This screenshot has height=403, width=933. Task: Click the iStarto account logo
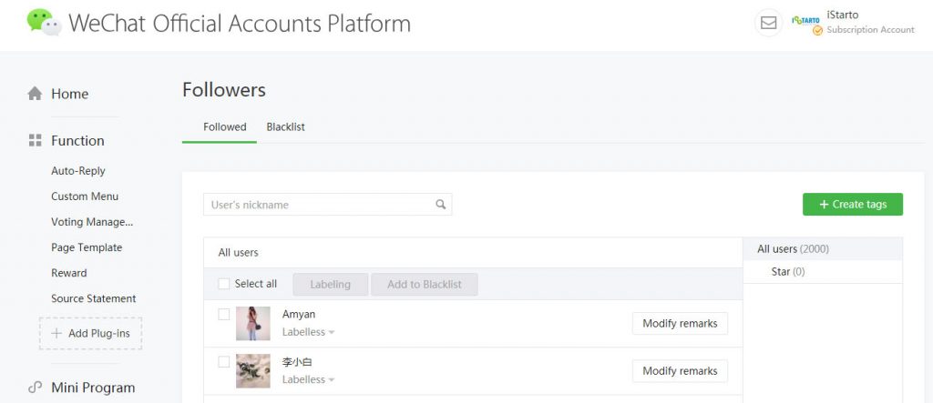(x=805, y=20)
